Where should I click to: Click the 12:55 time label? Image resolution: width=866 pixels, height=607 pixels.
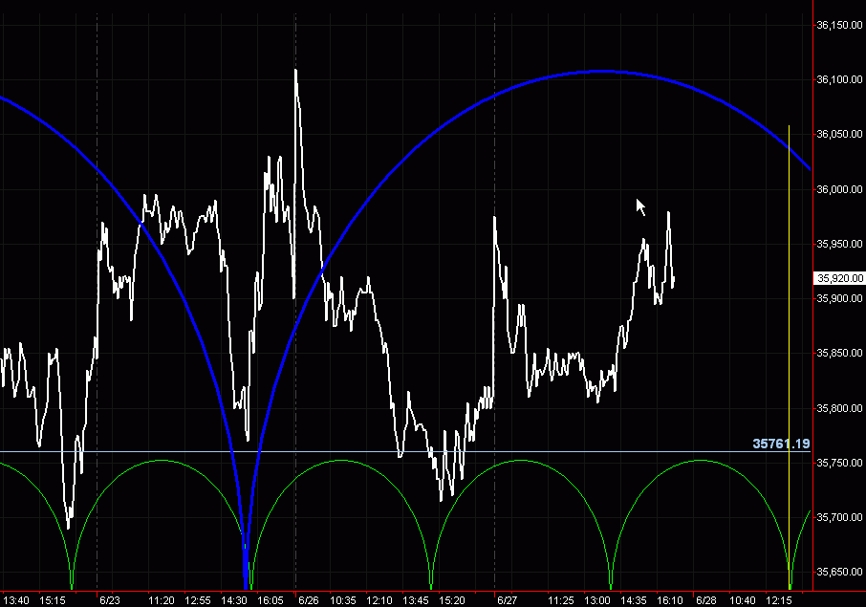(198, 600)
